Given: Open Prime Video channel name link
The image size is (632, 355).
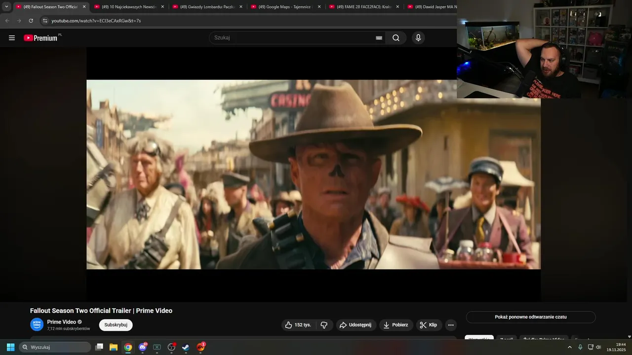Looking at the screenshot, I should (61, 322).
